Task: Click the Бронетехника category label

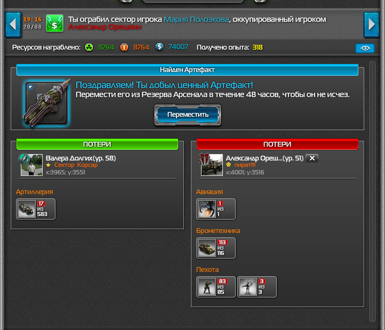Action: (x=218, y=230)
